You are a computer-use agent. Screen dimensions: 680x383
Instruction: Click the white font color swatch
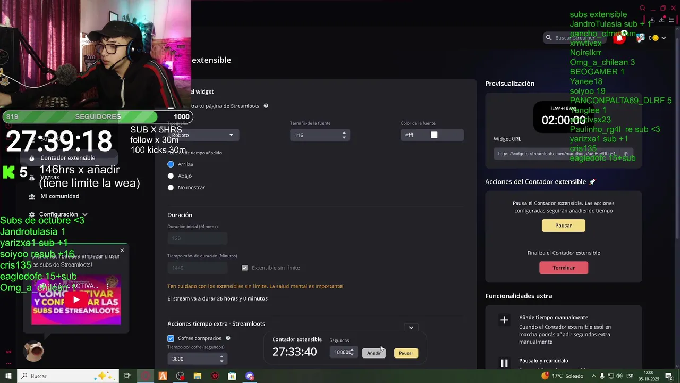tap(434, 135)
